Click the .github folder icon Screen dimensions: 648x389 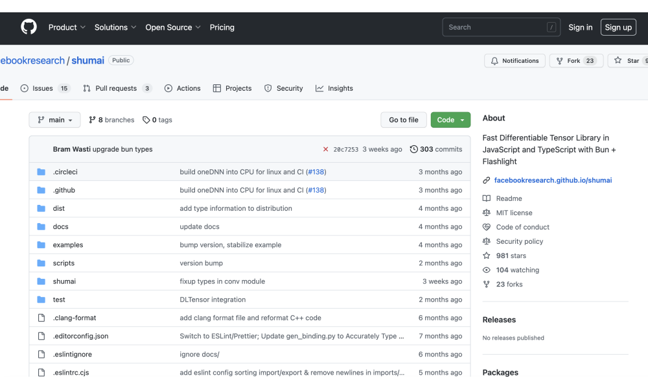tap(41, 190)
